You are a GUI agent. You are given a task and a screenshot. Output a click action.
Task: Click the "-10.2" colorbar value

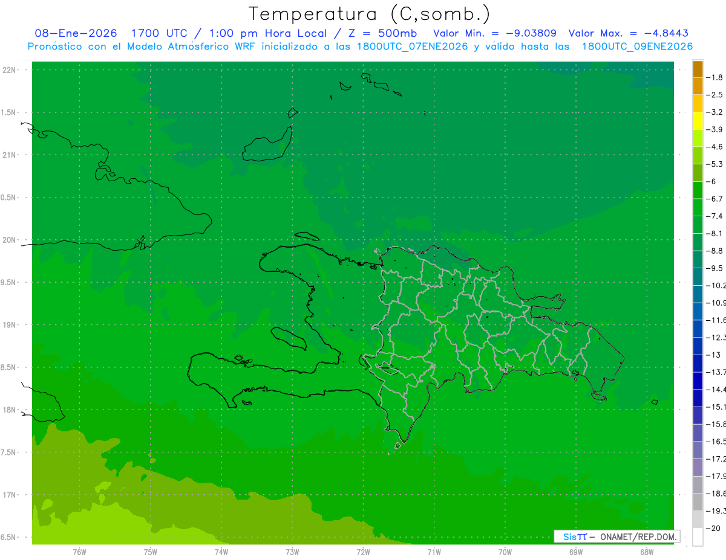716,285
